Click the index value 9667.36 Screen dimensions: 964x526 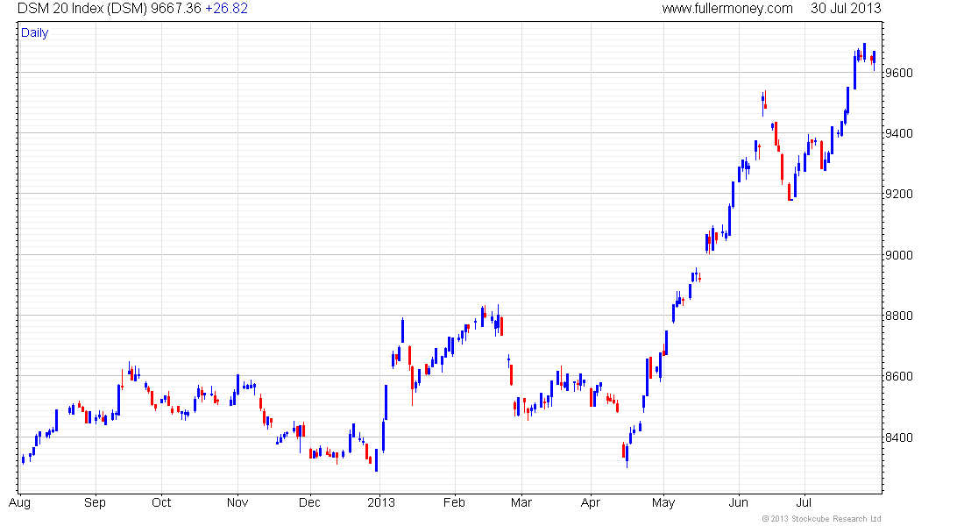pos(176,9)
